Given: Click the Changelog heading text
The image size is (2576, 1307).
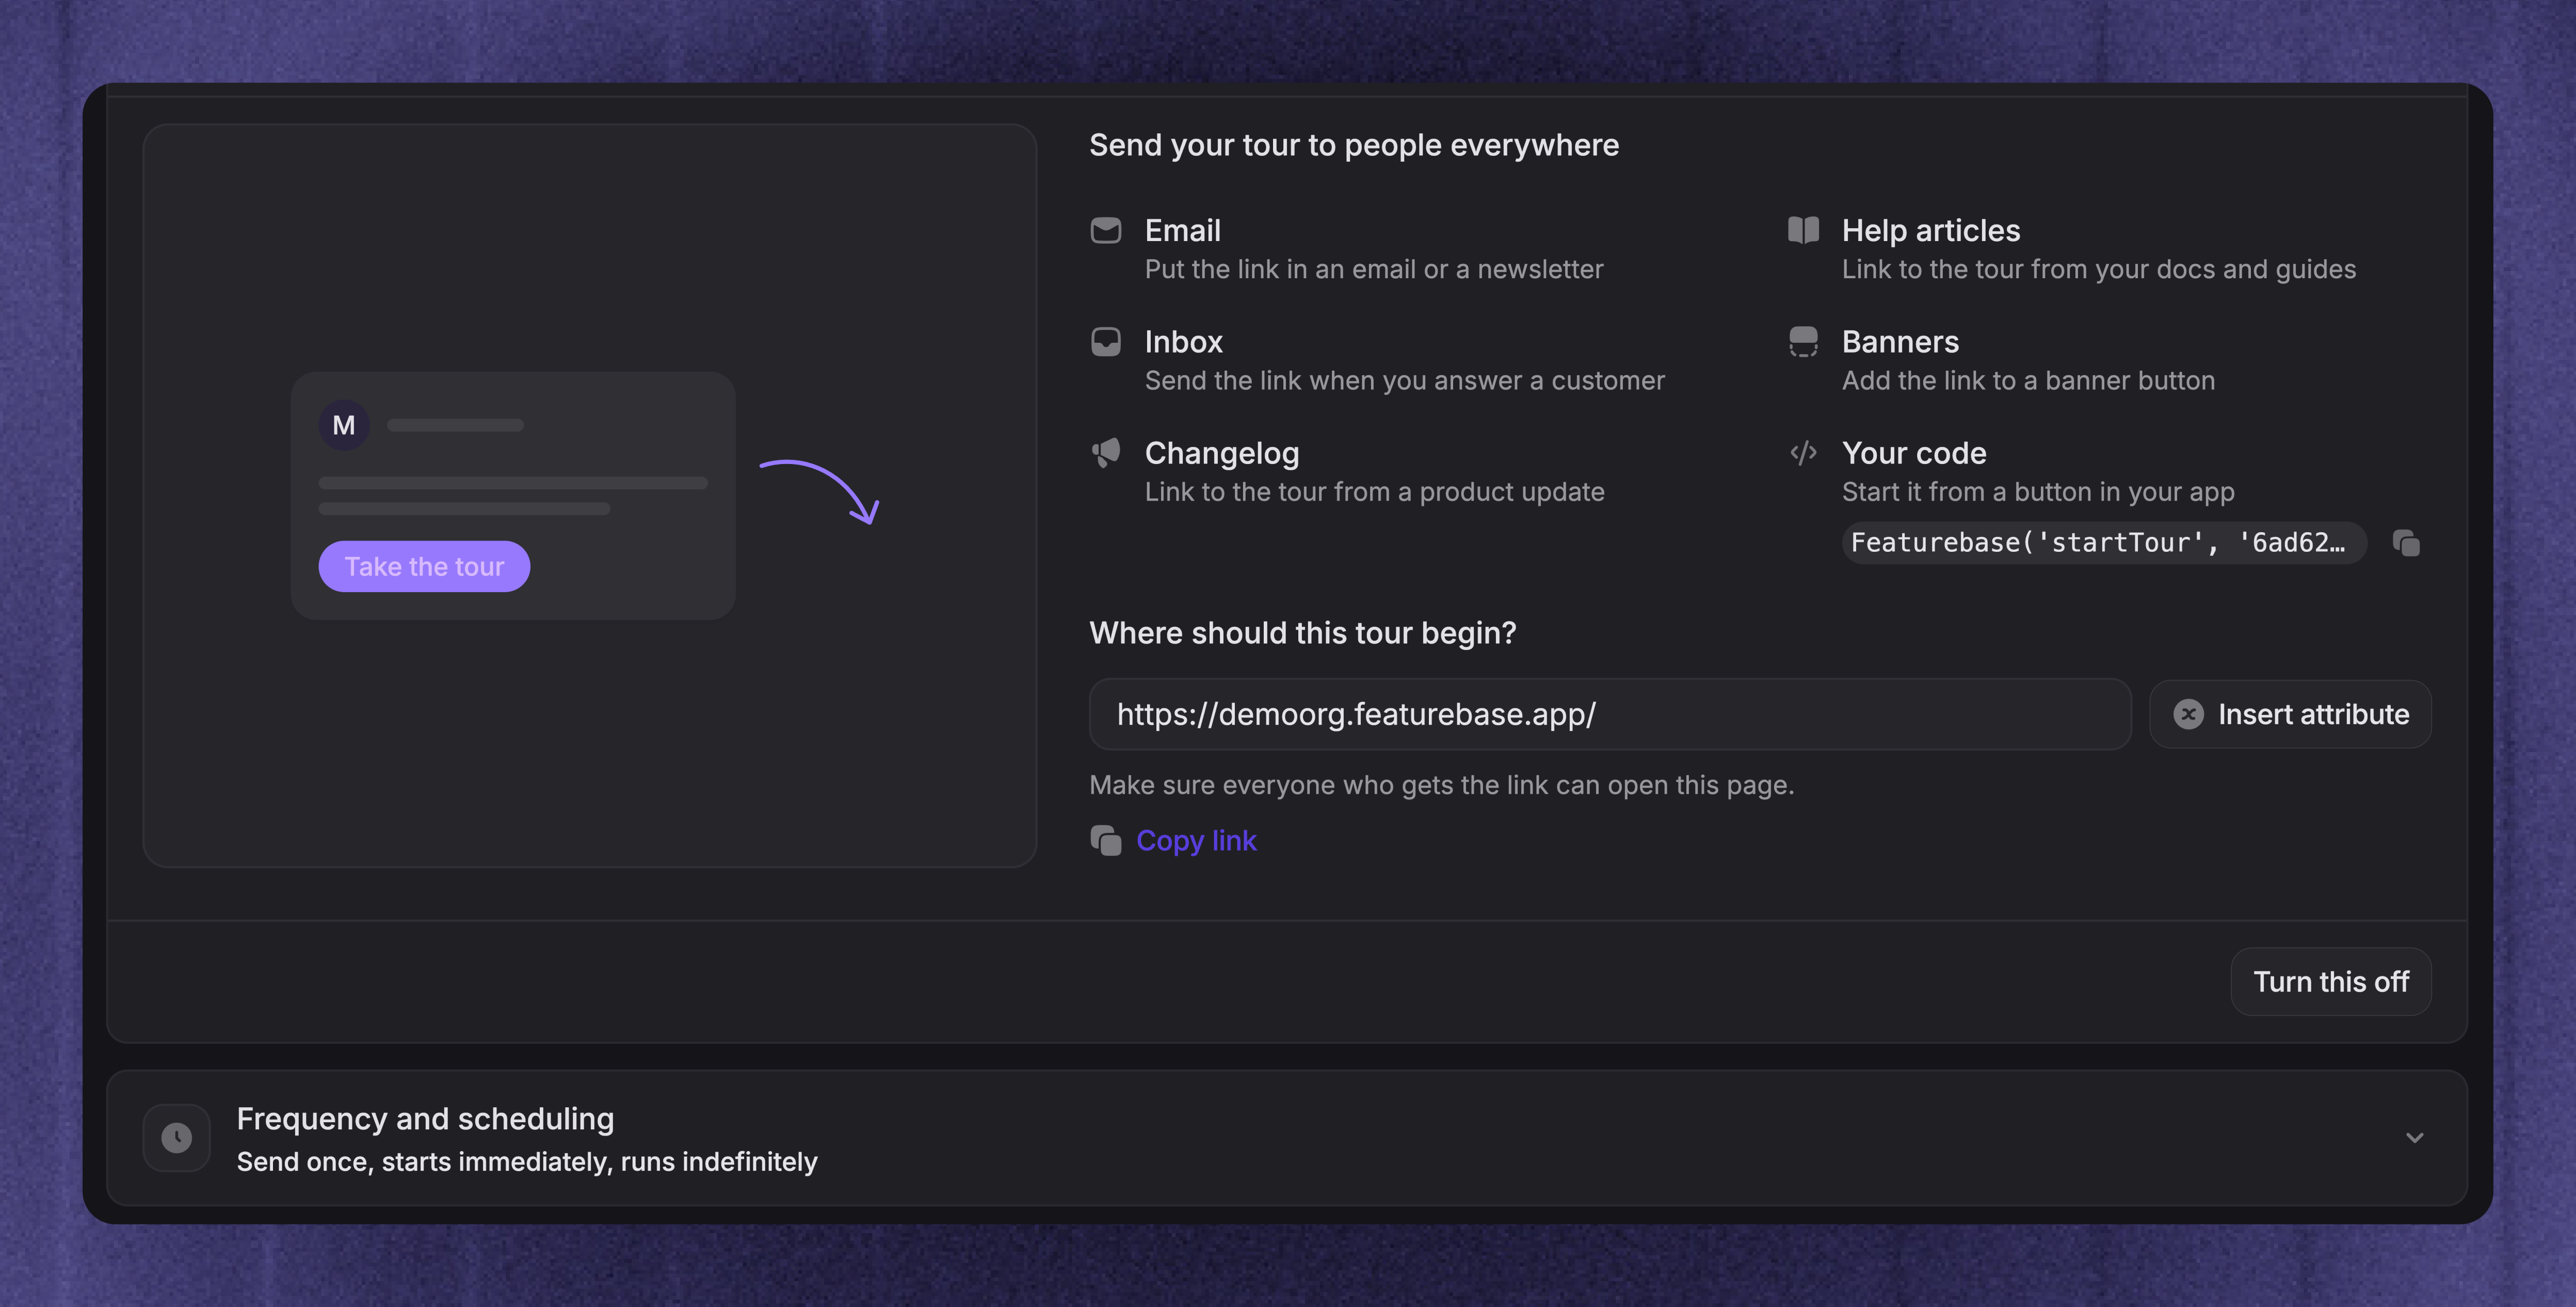Looking at the screenshot, I should (1222, 453).
